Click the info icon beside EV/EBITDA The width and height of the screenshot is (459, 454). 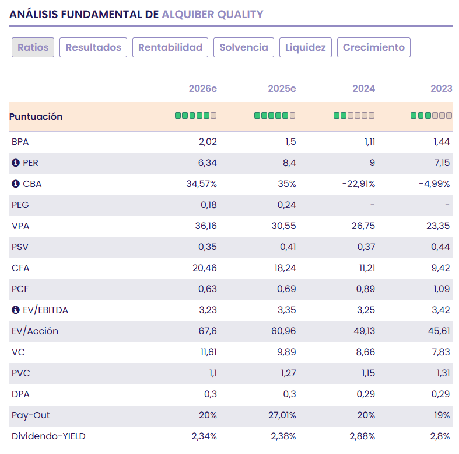pos(16,310)
